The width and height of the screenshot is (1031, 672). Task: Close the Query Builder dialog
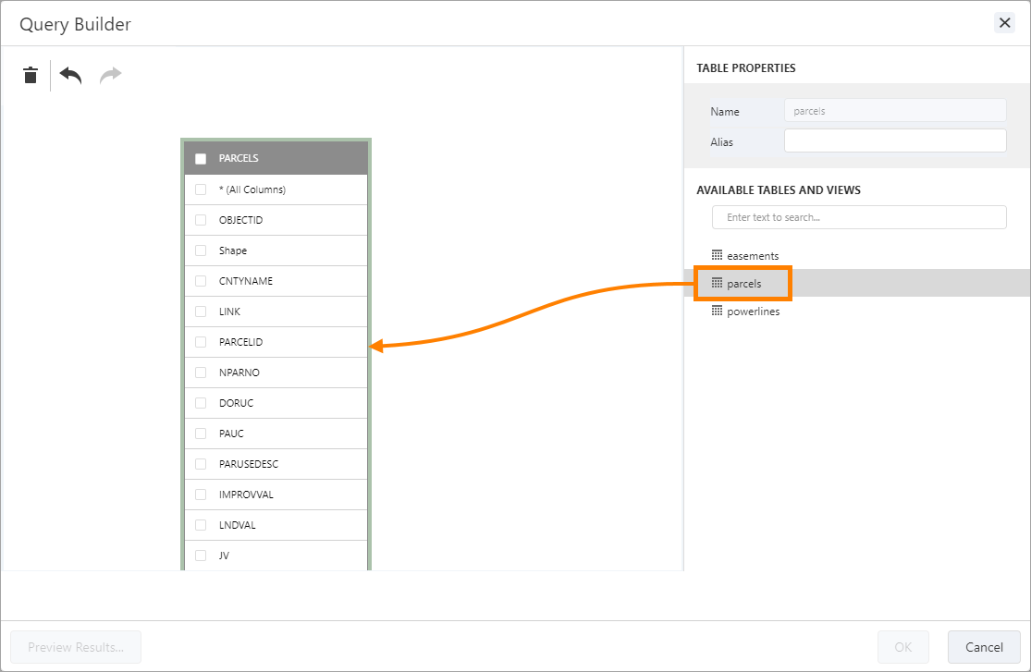(x=1005, y=22)
